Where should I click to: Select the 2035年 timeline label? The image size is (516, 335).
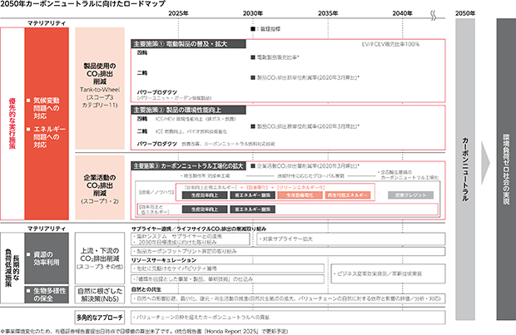click(x=328, y=13)
